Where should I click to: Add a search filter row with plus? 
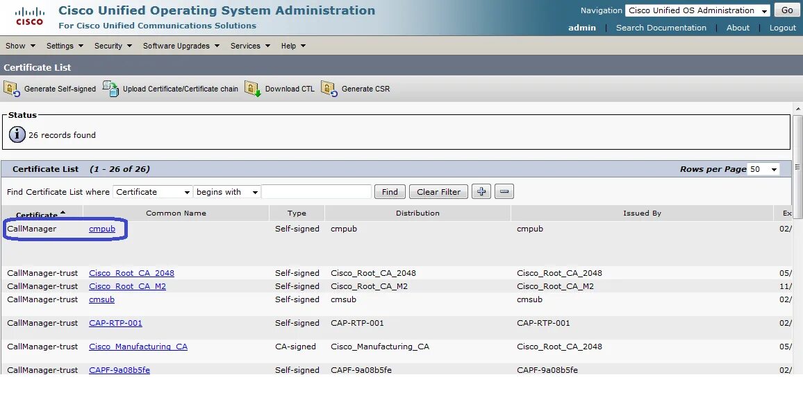(x=481, y=192)
